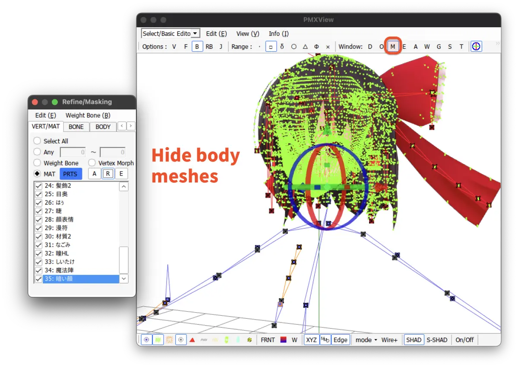This screenshot has width=518, height=367.
Task: Open the View (V) menu
Action: [x=248, y=34]
